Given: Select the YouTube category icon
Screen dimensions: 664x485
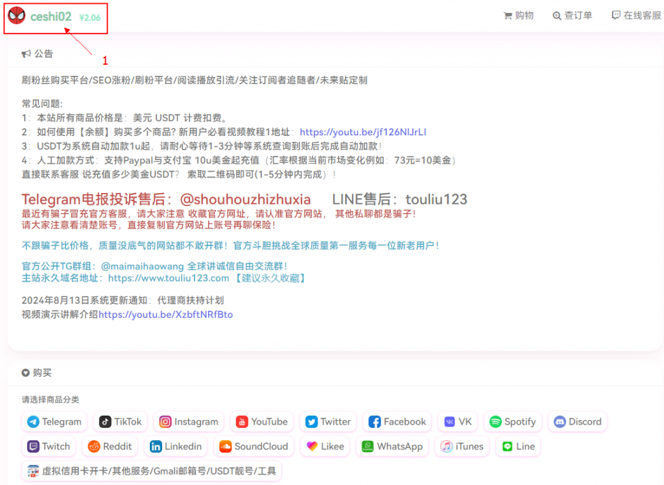Looking at the screenshot, I should tap(242, 422).
